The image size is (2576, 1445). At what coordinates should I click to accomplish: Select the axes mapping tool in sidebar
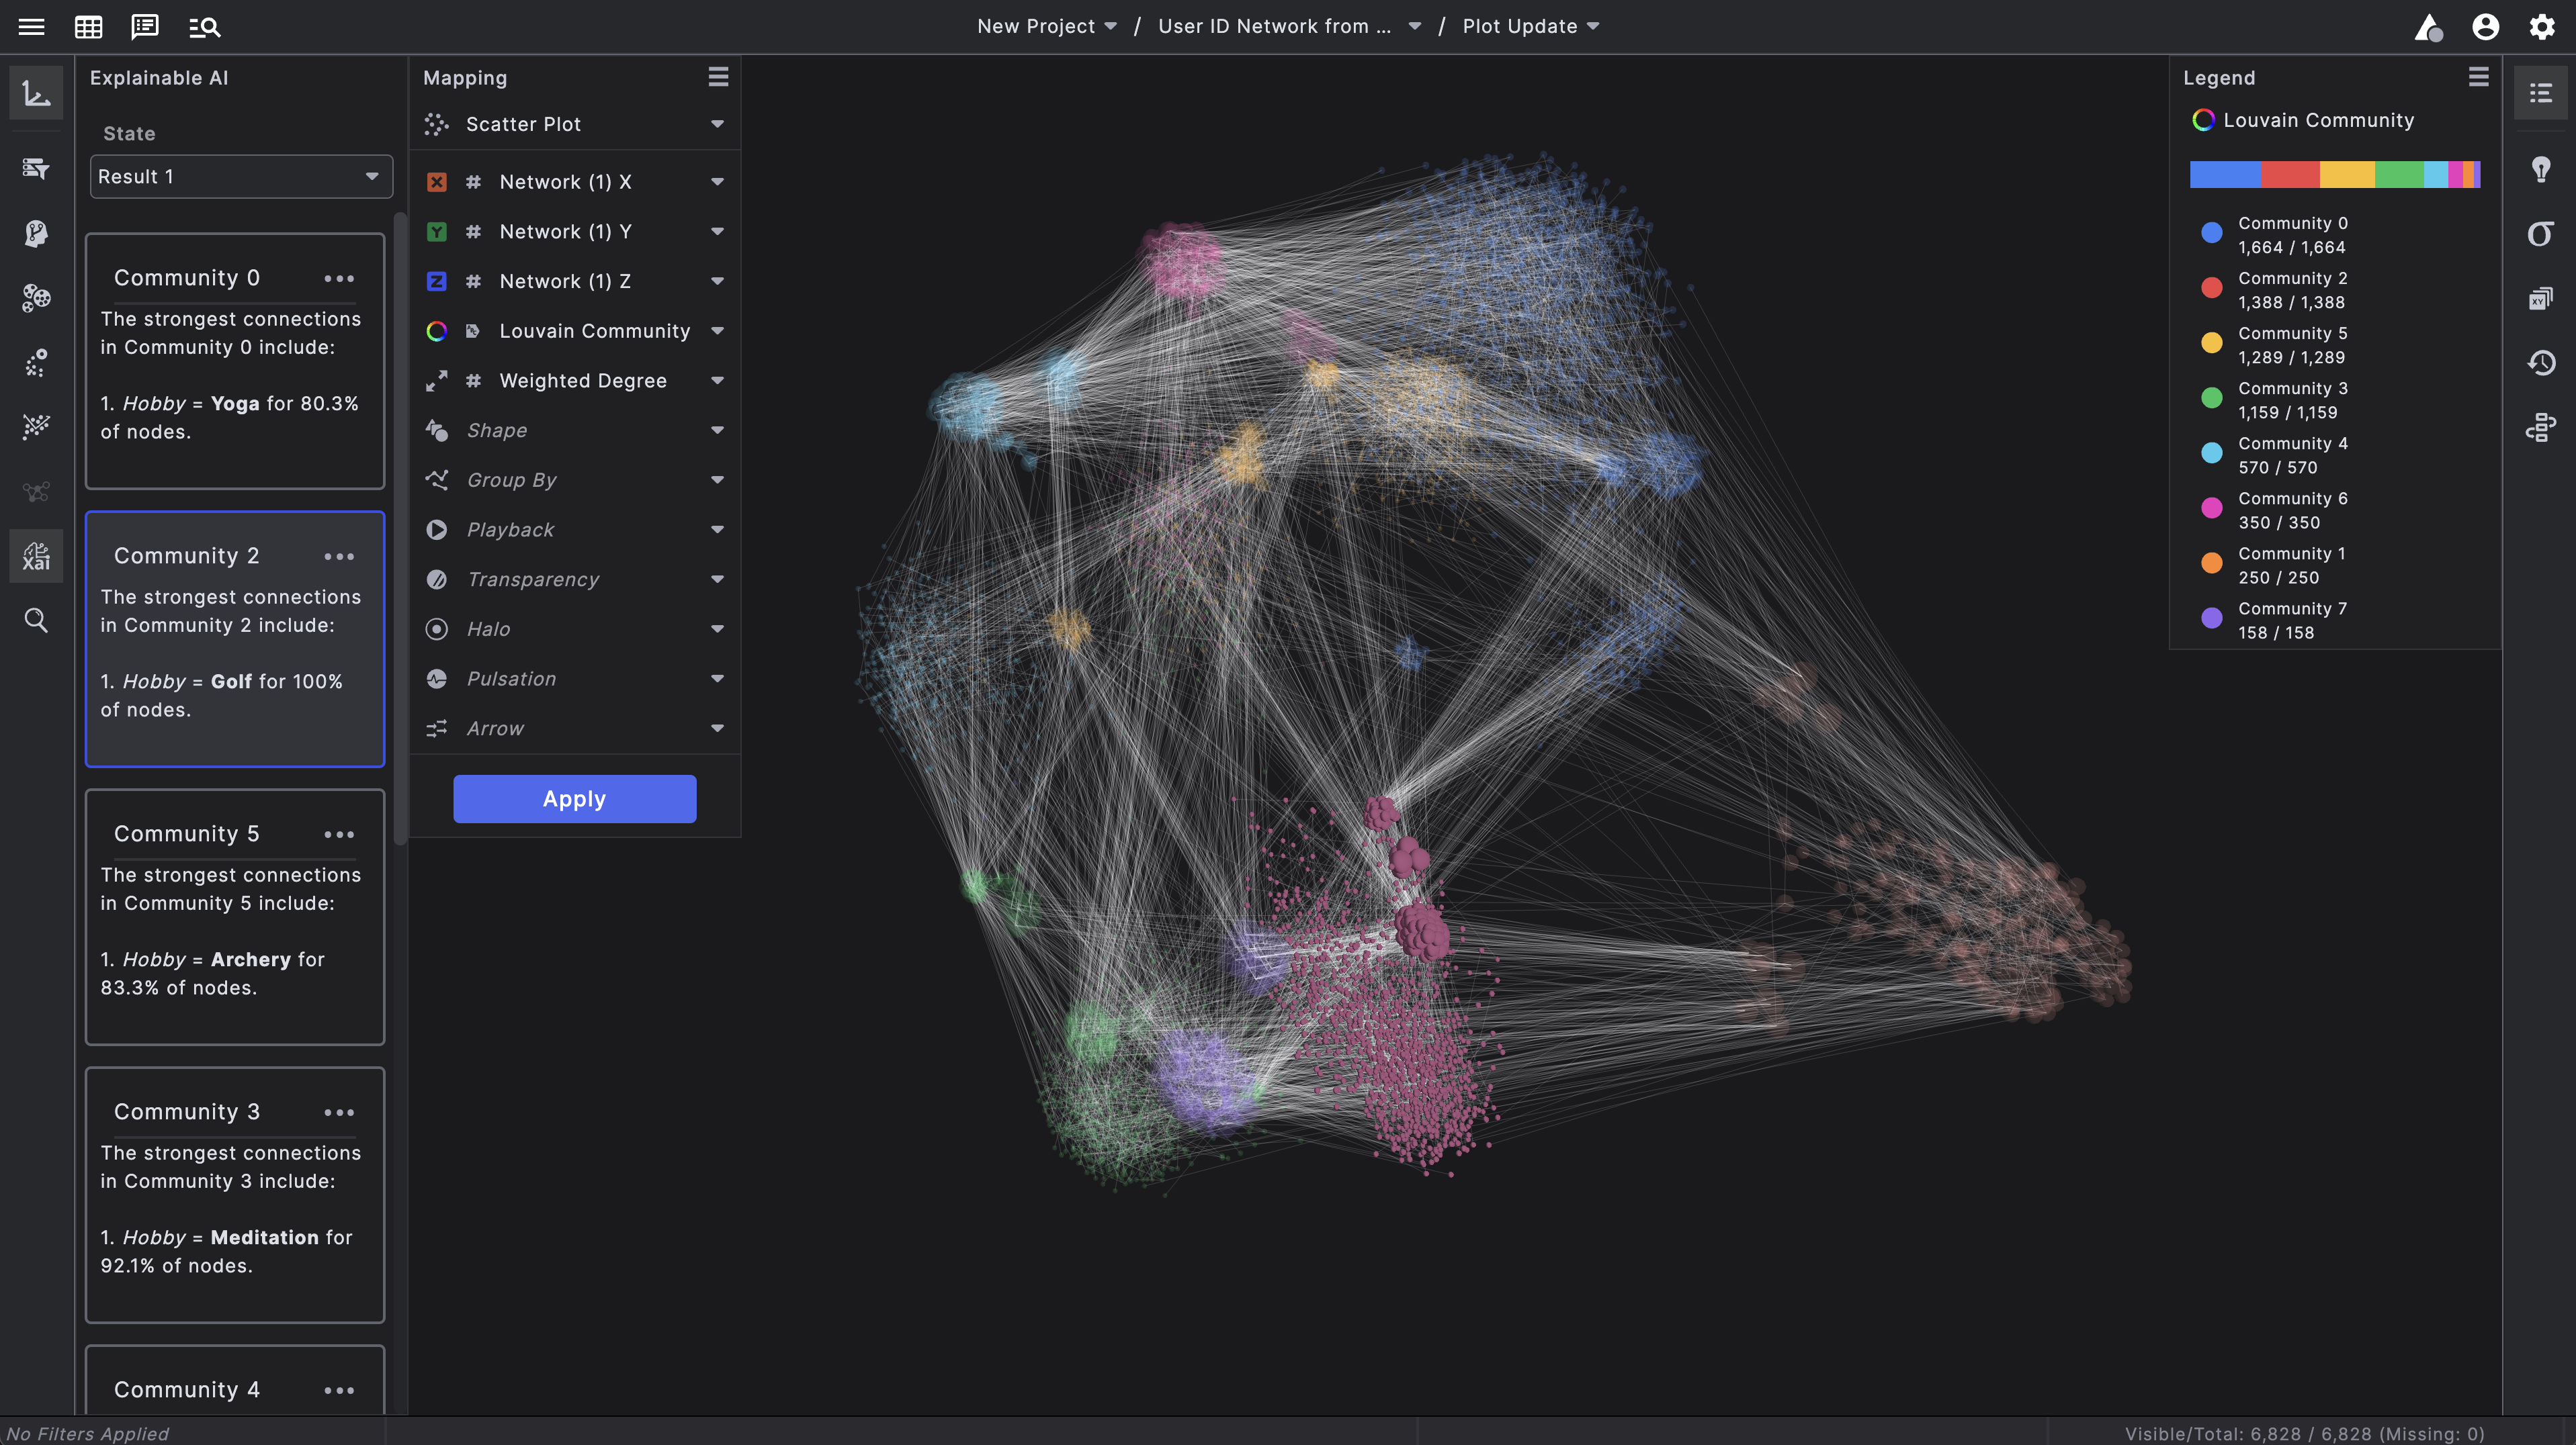tap(37, 94)
